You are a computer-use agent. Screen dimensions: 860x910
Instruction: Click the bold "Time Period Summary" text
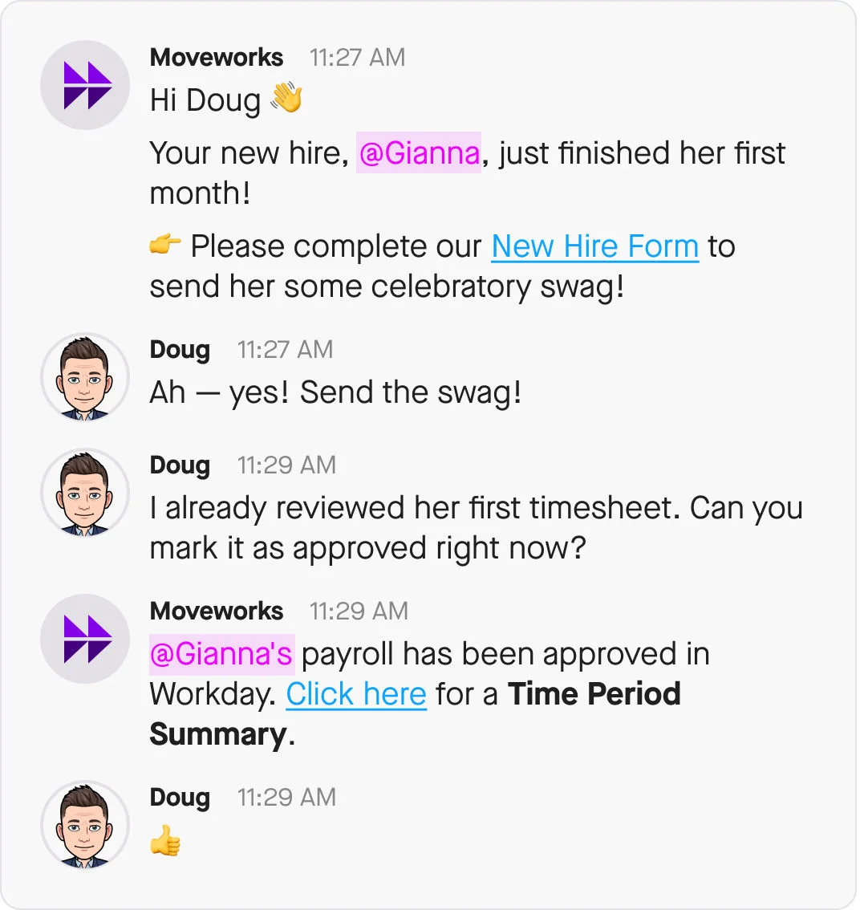[x=594, y=694]
